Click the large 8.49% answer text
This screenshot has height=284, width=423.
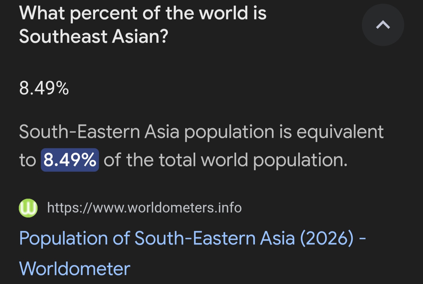pyautogui.click(x=44, y=88)
